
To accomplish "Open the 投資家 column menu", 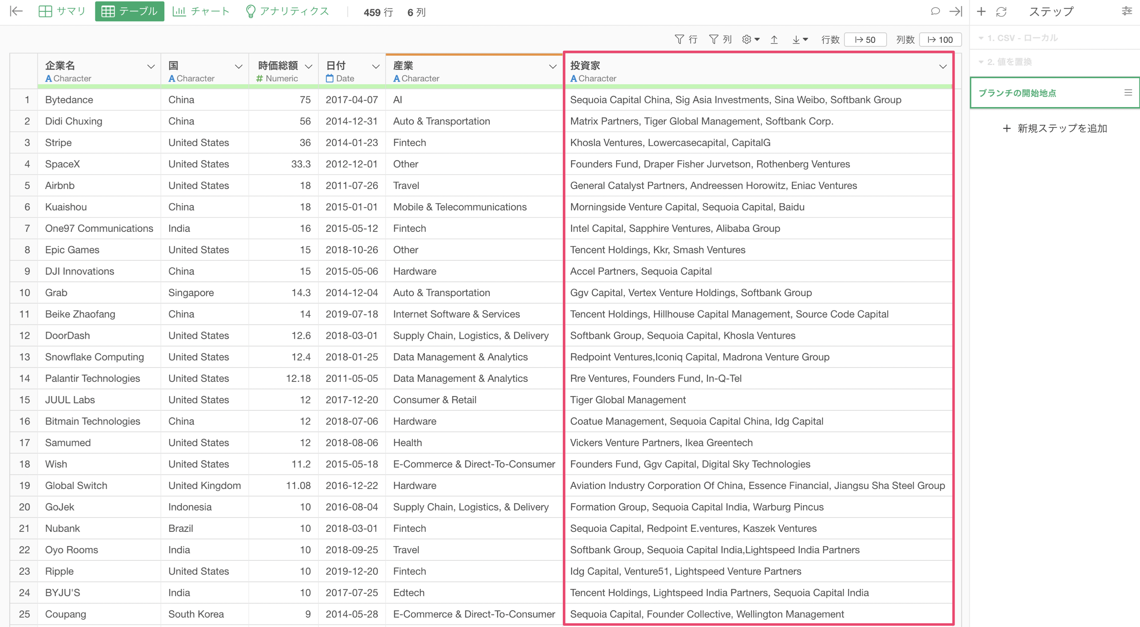I will pos(943,67).
